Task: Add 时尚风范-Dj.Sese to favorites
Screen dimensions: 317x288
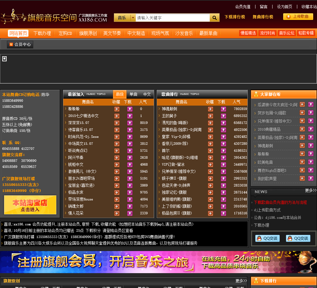Action: pyautogui.click(x=117, y=137)
